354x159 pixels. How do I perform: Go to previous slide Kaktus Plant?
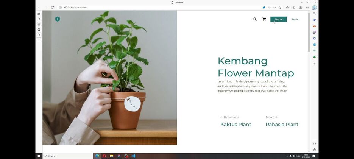pyautogui.click(x=236, y=125)
